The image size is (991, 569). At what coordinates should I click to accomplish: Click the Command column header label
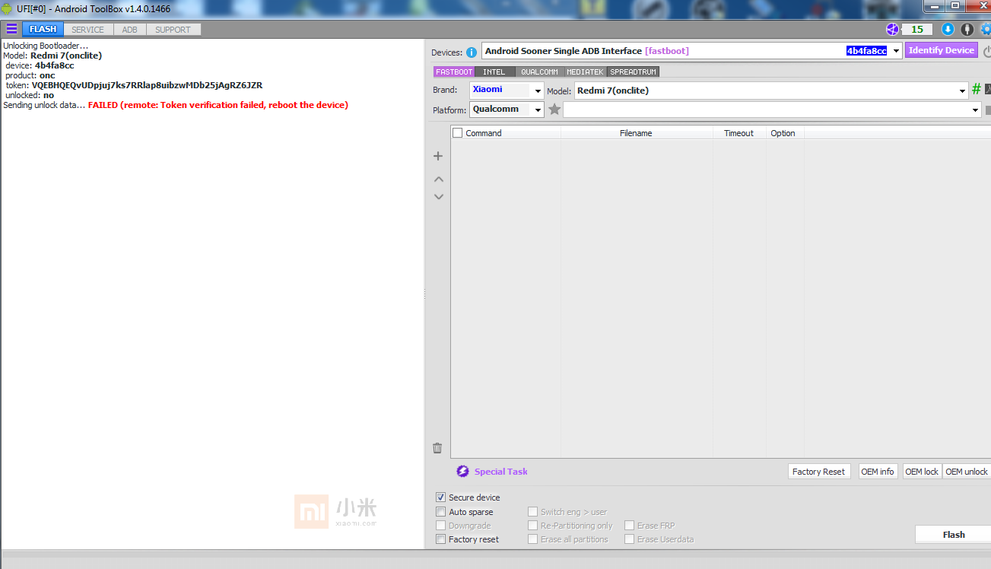(x=484, y=133)
